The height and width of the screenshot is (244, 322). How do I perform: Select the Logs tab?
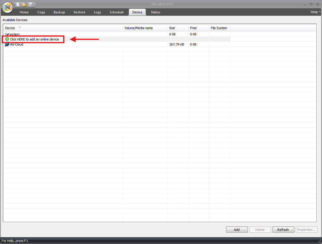click(x=97, y=12)
